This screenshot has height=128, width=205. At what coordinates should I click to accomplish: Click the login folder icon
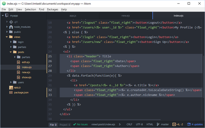15,42
